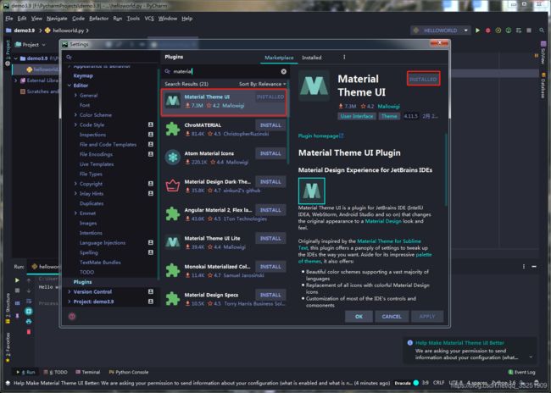Expand the Version Control settings node
This screenshot has width=551, height=393.
tap(70, 292)
